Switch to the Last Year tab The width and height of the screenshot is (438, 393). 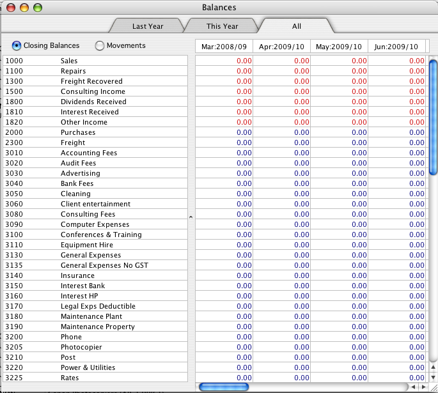[148, 26]
